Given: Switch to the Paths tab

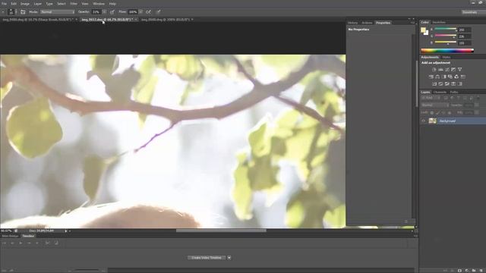Looking at the screenshot, I should click(454, 93).
